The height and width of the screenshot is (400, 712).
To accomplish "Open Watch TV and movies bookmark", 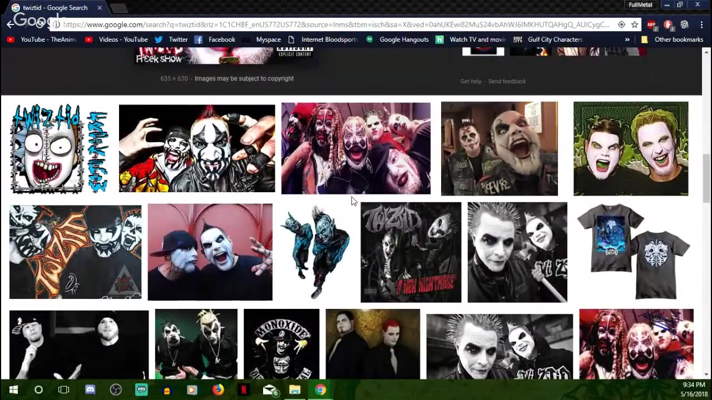I will click(471, 39).
